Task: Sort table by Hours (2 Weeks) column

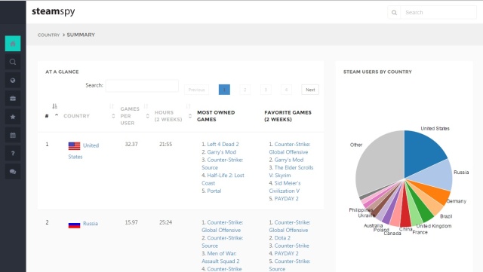Action: pyautogui.click(x=168, y=116)
